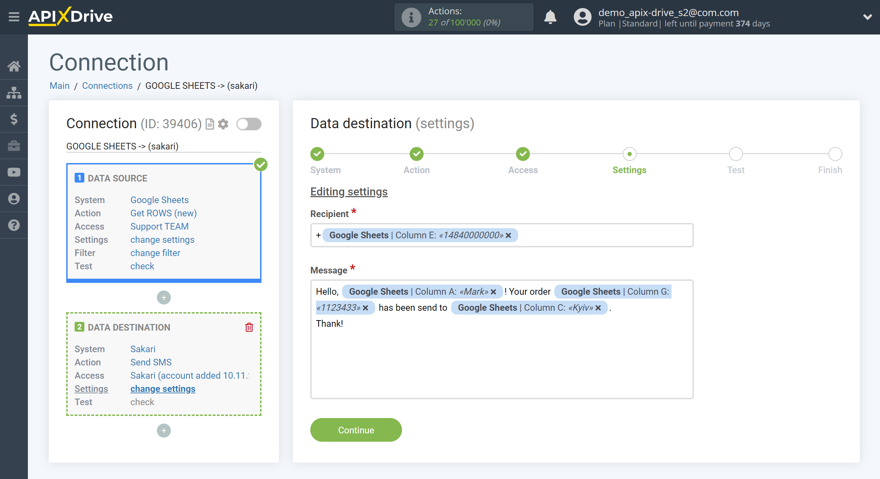Click change settings in the data destination
The width and height of the screenshot is (880, 479).
pos(163,389)
